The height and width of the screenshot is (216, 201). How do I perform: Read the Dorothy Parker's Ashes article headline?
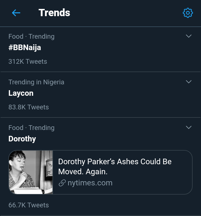[115, 166]
